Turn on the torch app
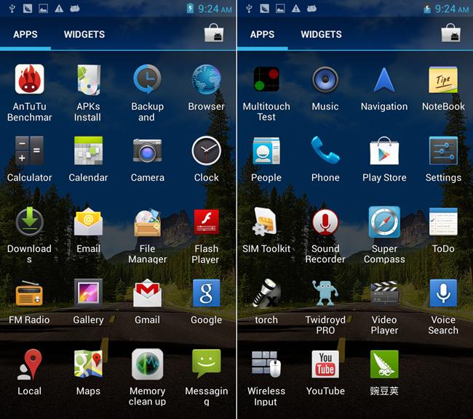Image resolution: width=473 pixels, height=419 pixels. [x=266, y=293]
